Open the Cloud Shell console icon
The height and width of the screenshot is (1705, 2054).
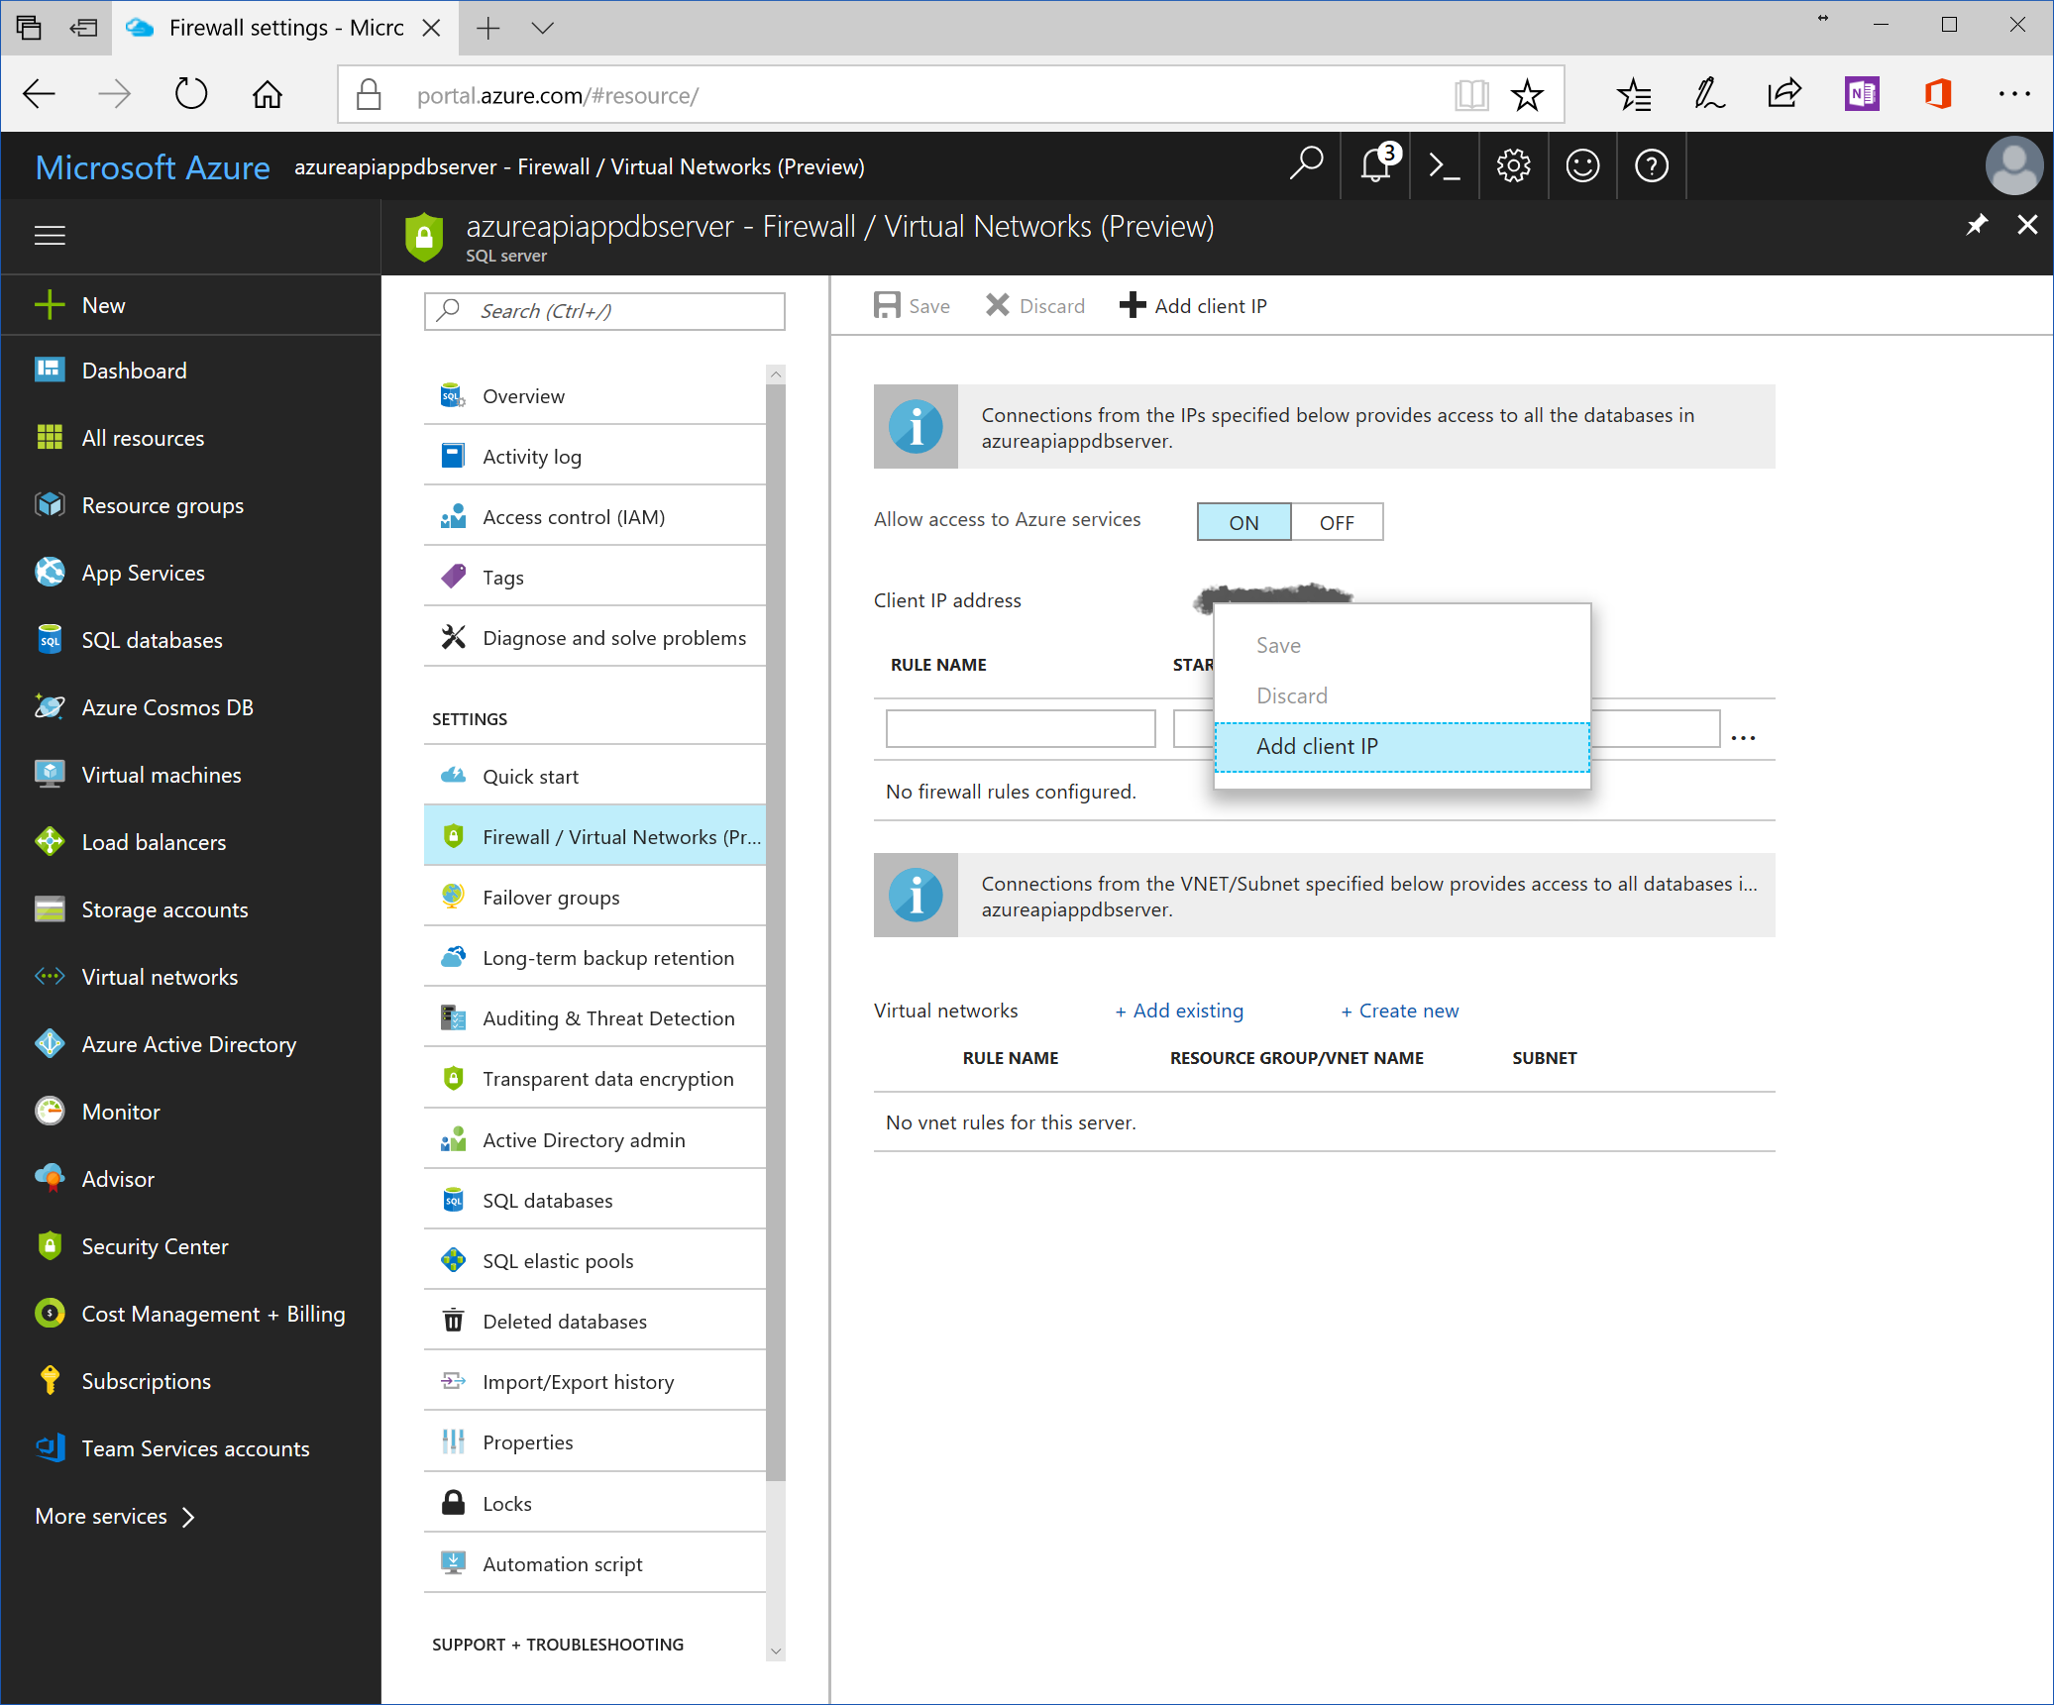[1444, 166]
